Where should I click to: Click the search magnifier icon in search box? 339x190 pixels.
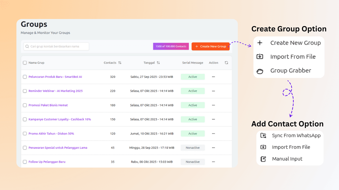click(x=27, y=46)
